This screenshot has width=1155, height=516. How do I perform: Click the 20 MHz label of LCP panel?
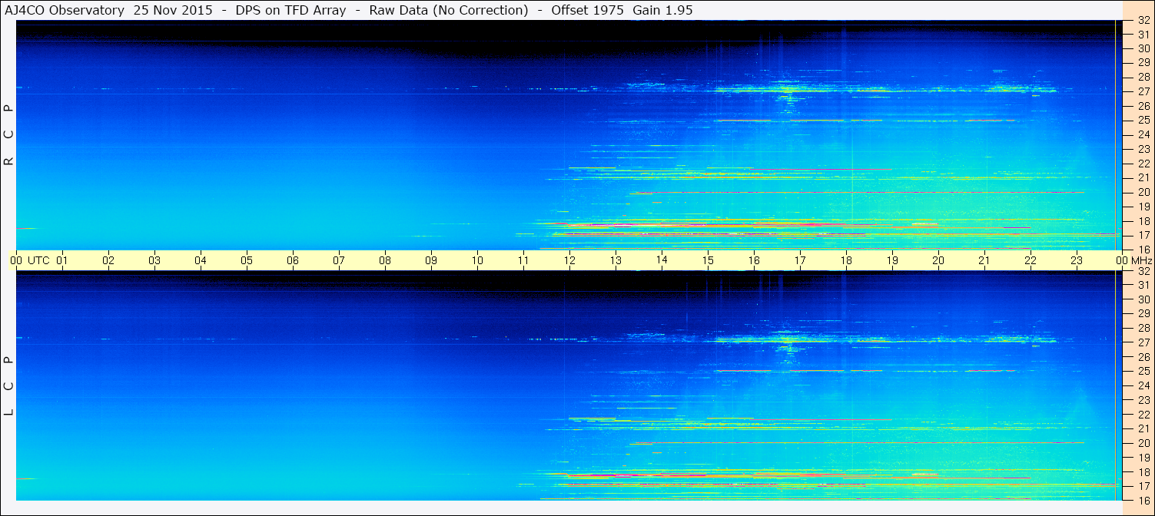click(x=1143, y=443)
